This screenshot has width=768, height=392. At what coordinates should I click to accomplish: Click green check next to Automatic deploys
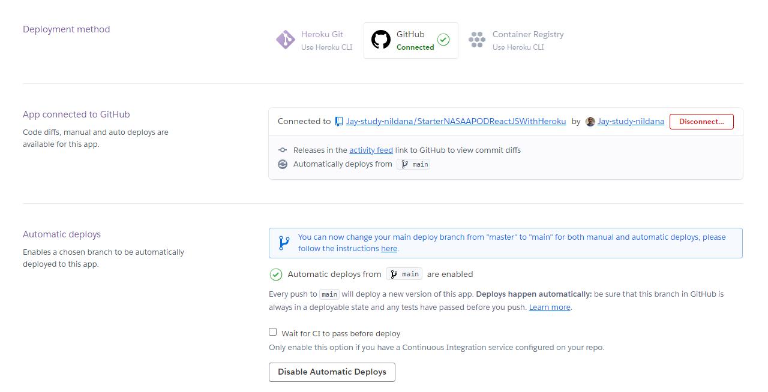[275, 275]
